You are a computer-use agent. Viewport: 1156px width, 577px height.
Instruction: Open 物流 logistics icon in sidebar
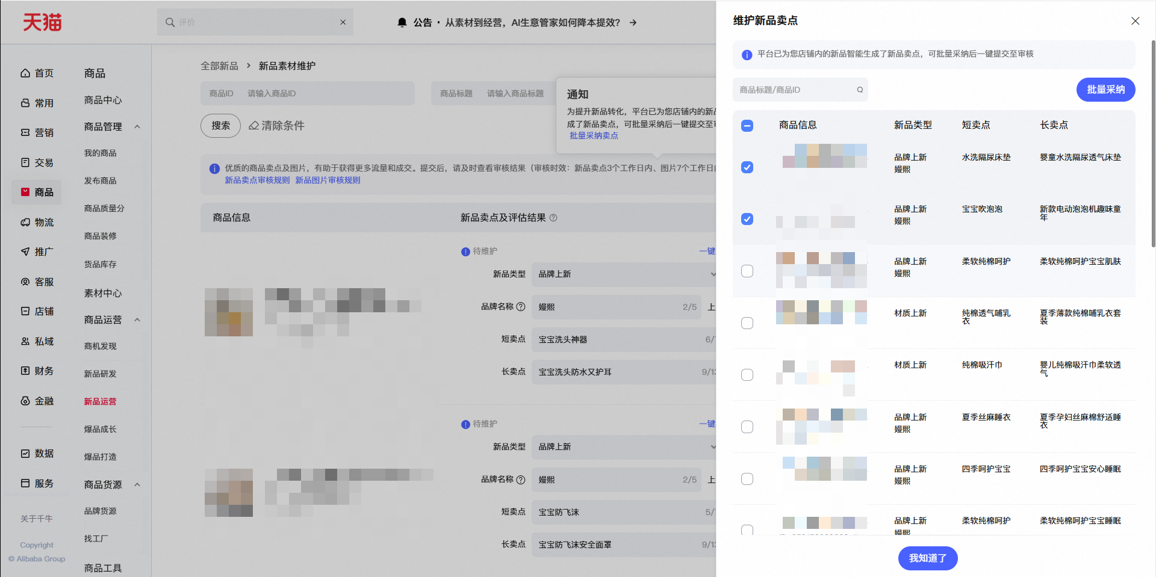25,222
